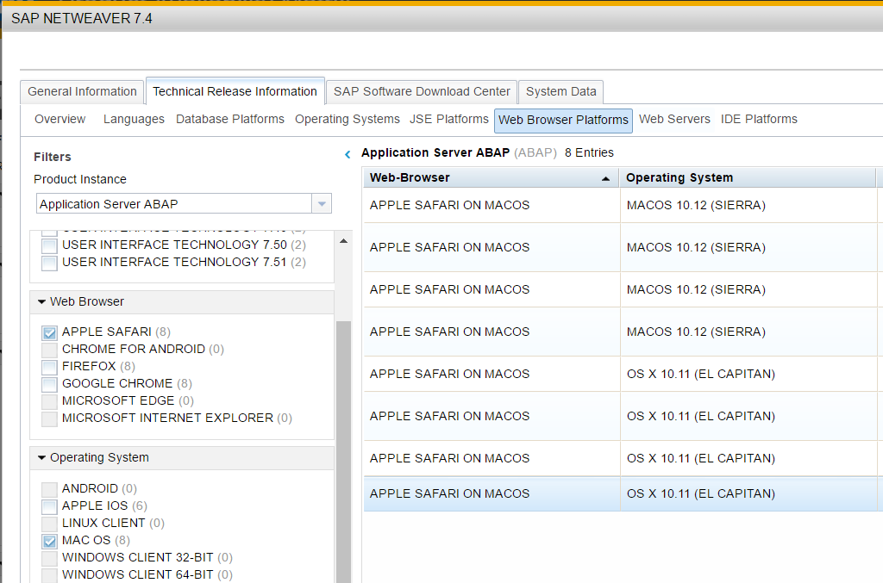Check the GOOGLE CHROME checkbox
883x583 pixels.
click(49, 385)
